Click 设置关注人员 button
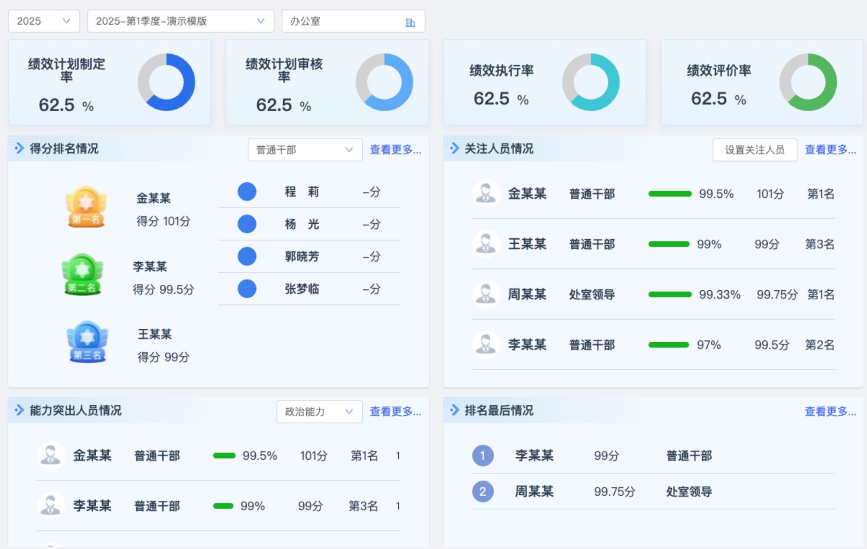 [755, 150]
